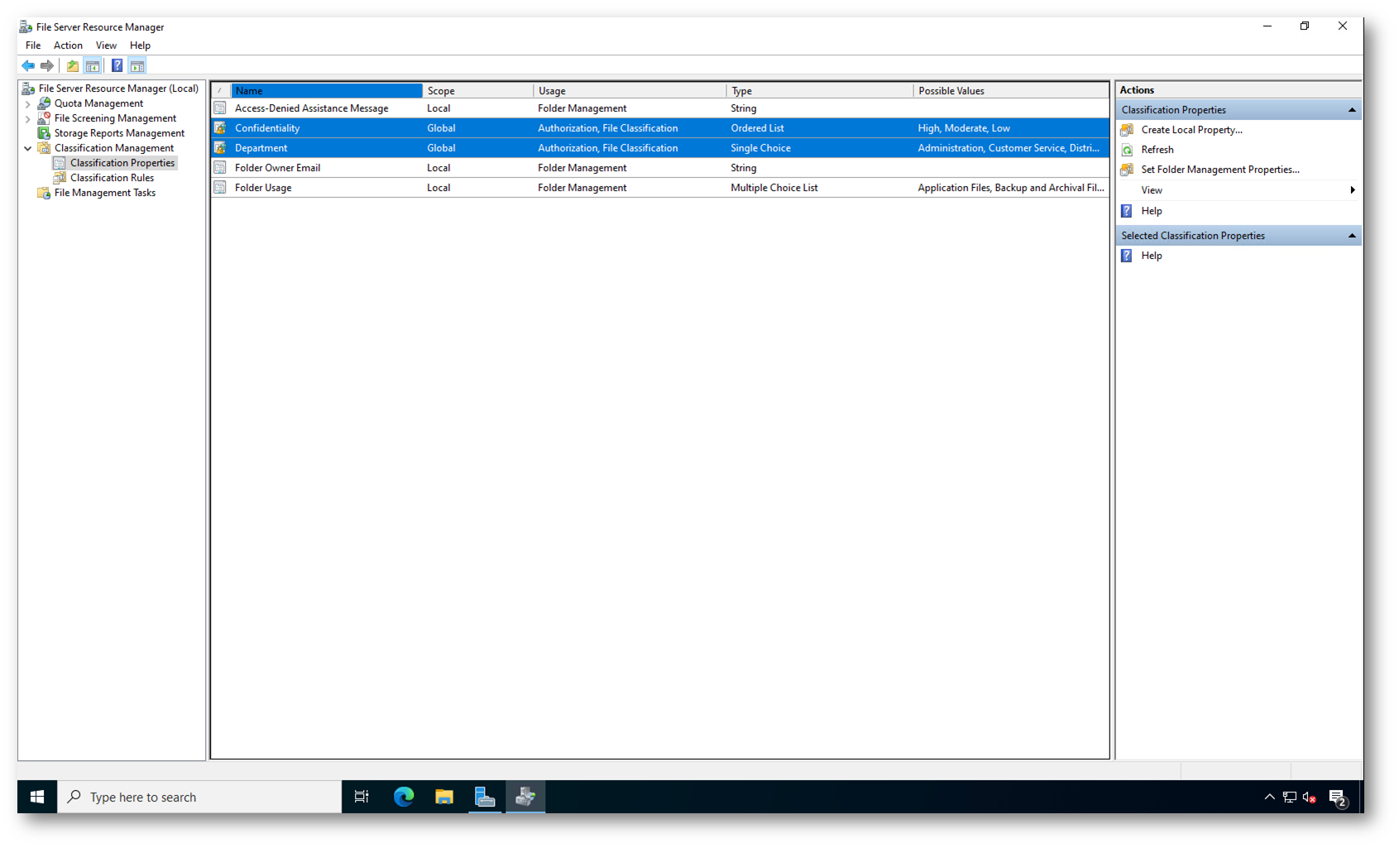1399x848 pixels.
Task: Open the Action menu
Action: coord(68,46)
